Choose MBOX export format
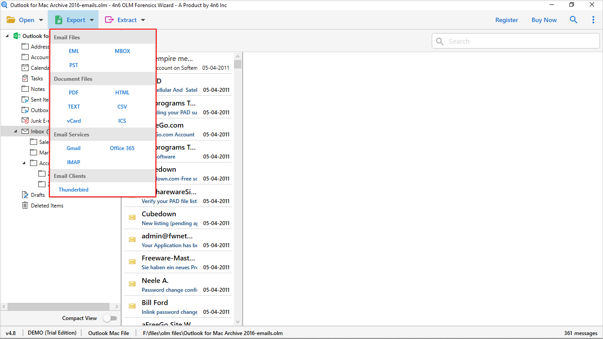 click(x=122, y=51)
